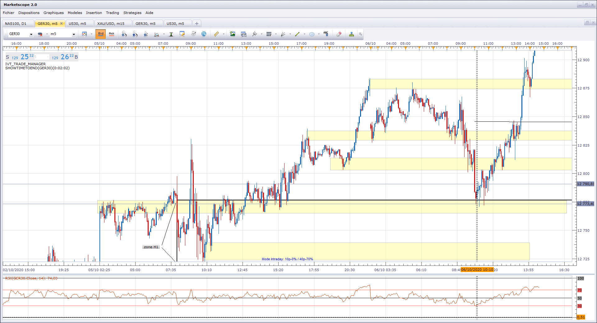597x323 pixels.
Task: Click the grey eye icon
Action: point(193,34)
